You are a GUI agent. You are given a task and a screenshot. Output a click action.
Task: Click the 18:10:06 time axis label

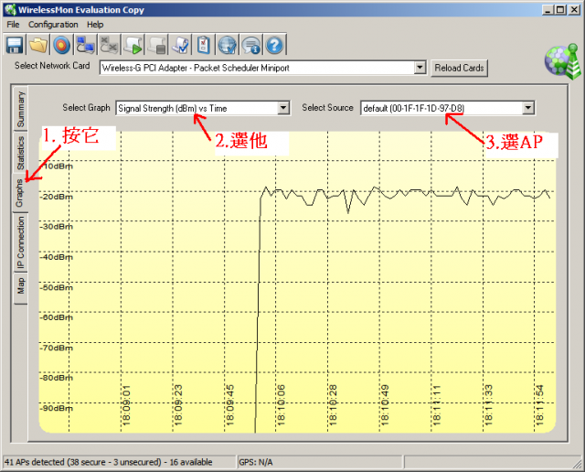click(x=281, y=405)
